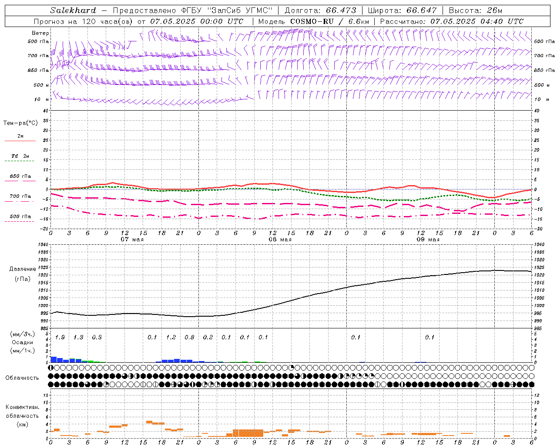557x446 pixels.
Task: Click the '500 м' label left of wind barbs
Action: (41, 85)
